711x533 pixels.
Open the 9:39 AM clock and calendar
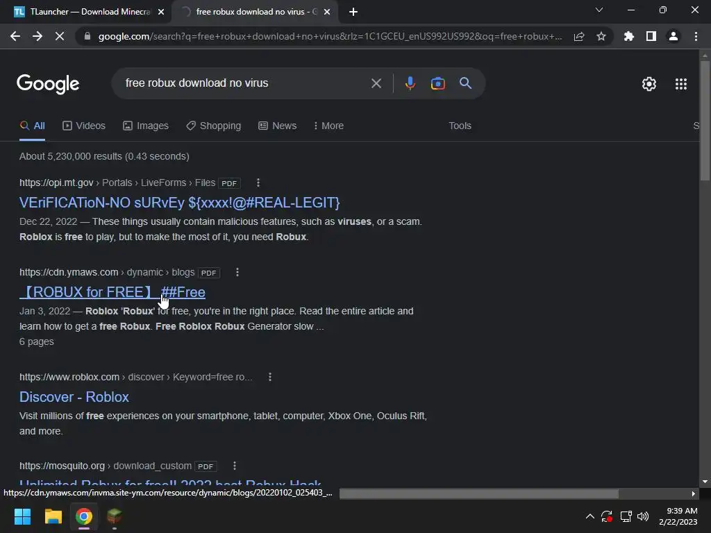[x=678, y=516]
